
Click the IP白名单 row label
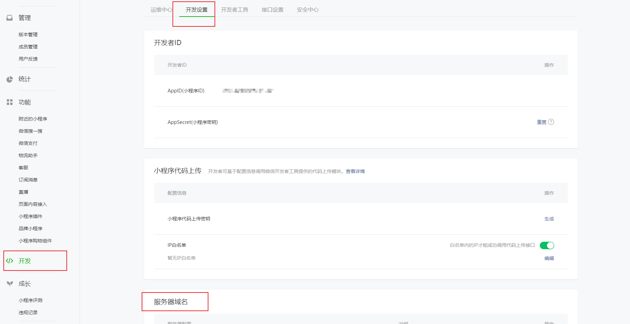[x=177, y=245]
